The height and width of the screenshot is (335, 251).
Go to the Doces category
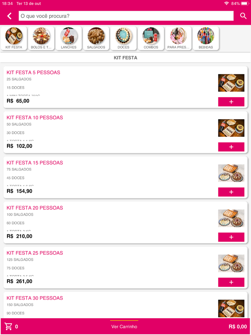(x=123, y=38)
